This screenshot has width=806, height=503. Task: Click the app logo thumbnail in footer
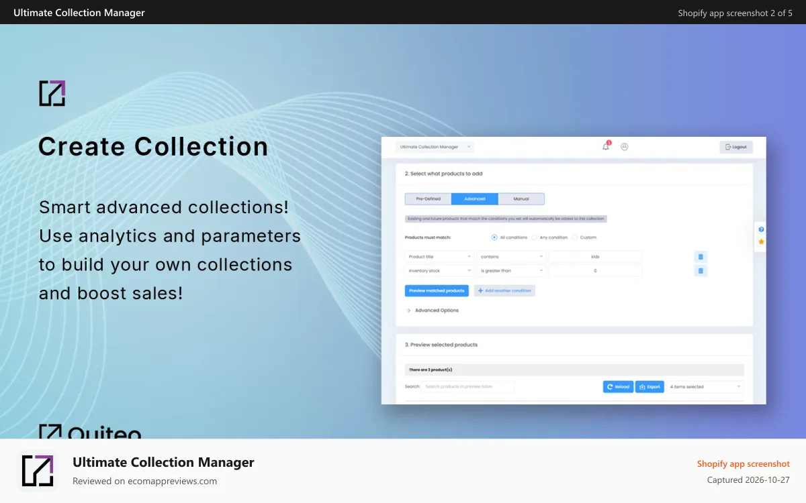[x=37, y=471]
